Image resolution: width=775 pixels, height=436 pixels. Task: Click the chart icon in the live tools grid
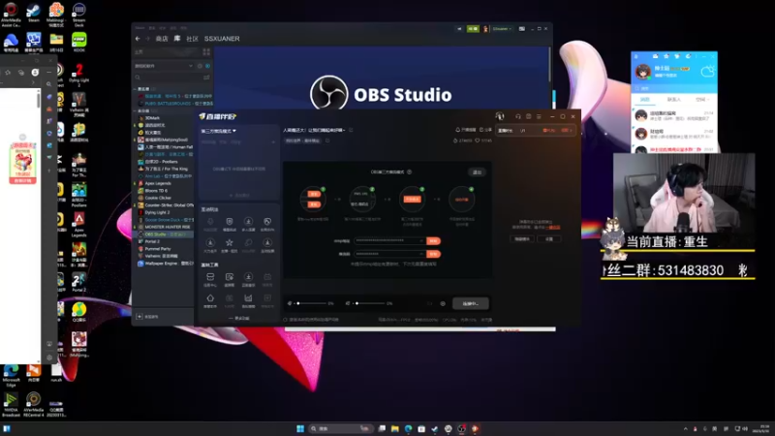248,298
